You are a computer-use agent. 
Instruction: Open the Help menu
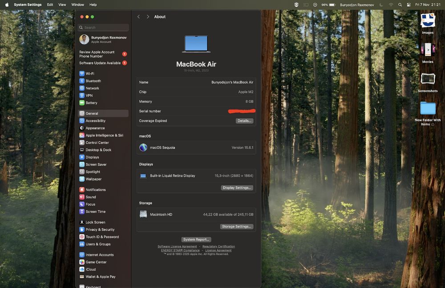coord(93,4)
